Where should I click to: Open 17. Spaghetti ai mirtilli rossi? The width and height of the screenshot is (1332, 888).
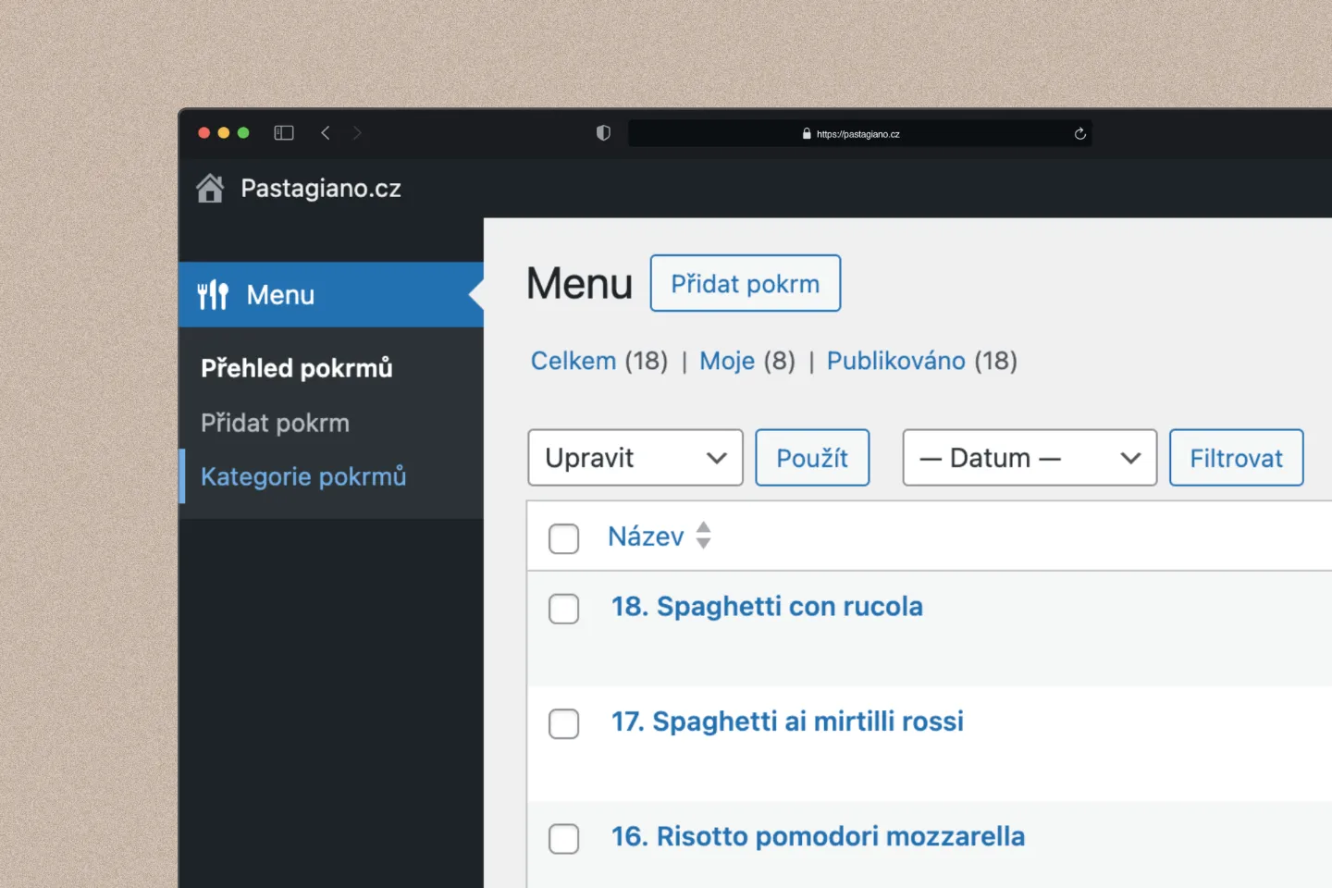tap(787, 721)
